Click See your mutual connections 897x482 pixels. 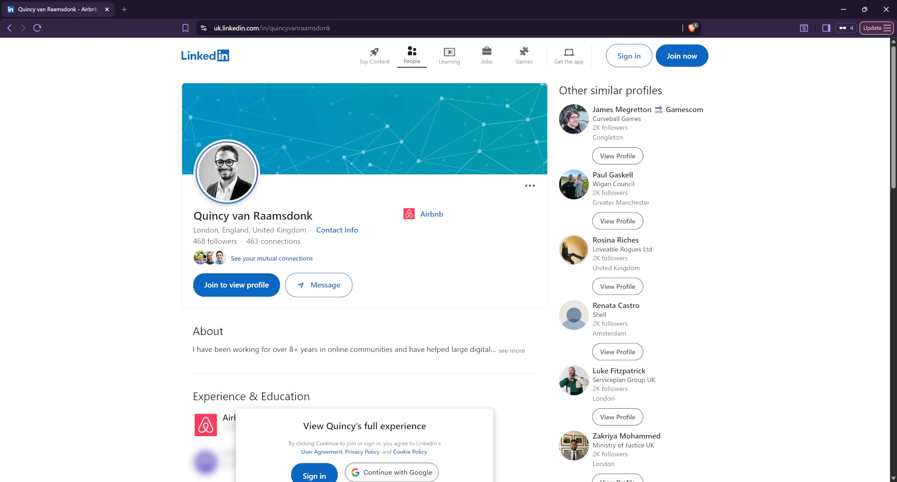pyautogui.click(x=272, y=258)
